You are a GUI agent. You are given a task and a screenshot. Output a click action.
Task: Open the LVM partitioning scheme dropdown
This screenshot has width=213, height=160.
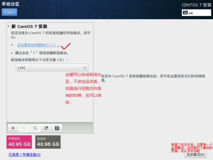coord(52,68)
